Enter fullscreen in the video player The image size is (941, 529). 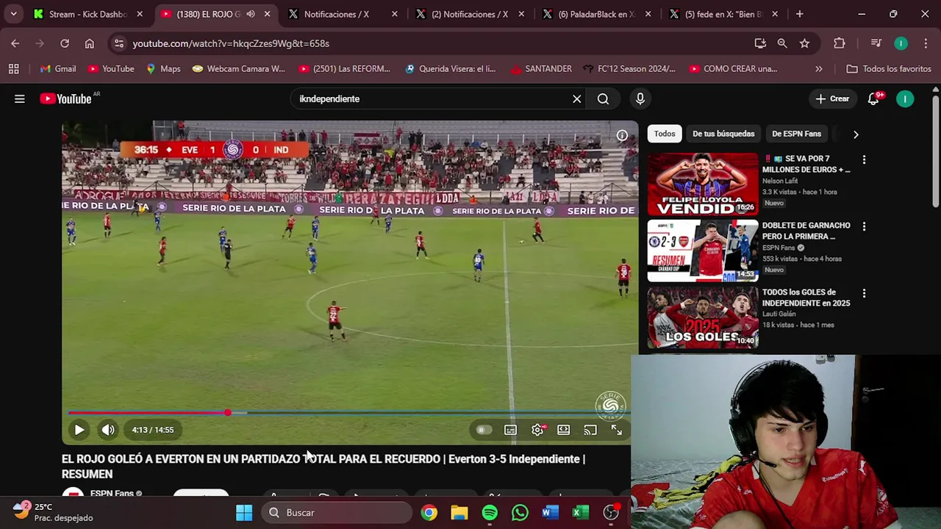pos(617,430)
